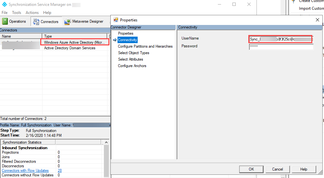Select Properties in Connector Designer list
This screenshot has width=324, height=178.
[x=126, y=33]
